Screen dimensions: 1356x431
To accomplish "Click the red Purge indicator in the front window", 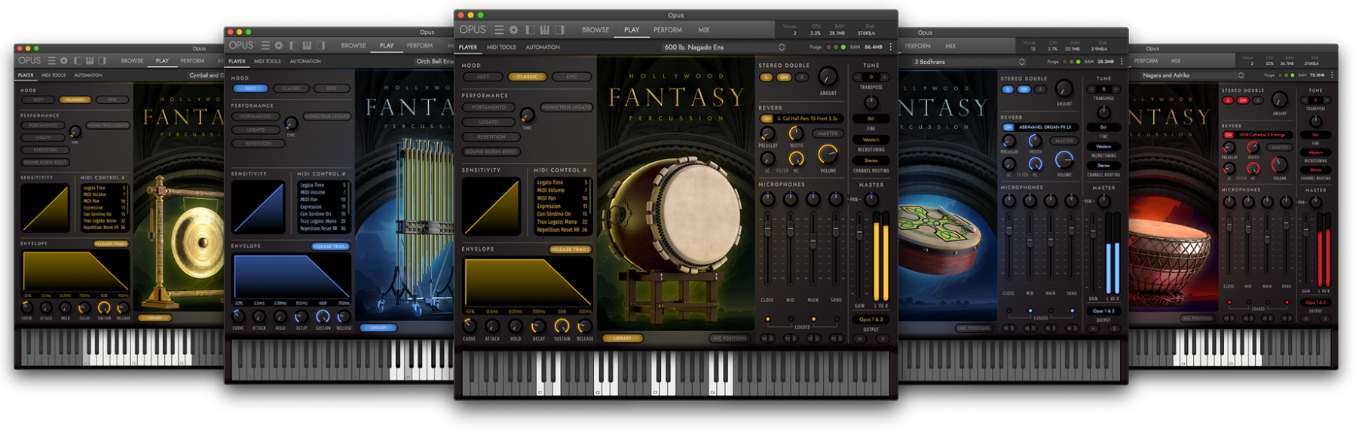I will 829,47.
